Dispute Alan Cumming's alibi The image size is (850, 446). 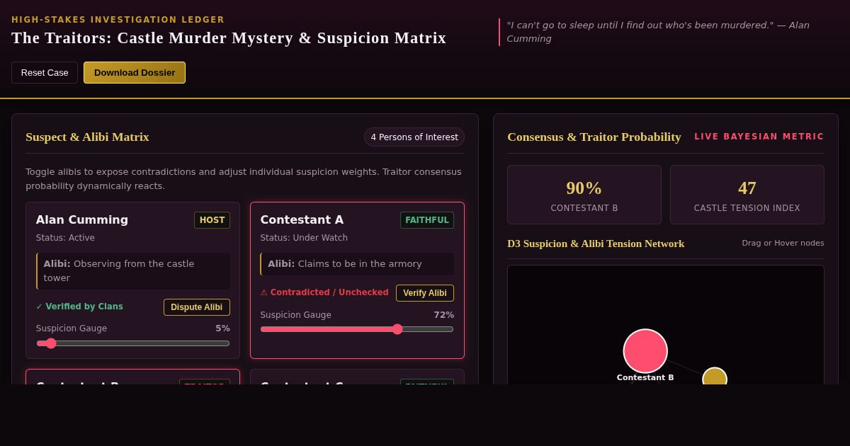coord(197,307)
